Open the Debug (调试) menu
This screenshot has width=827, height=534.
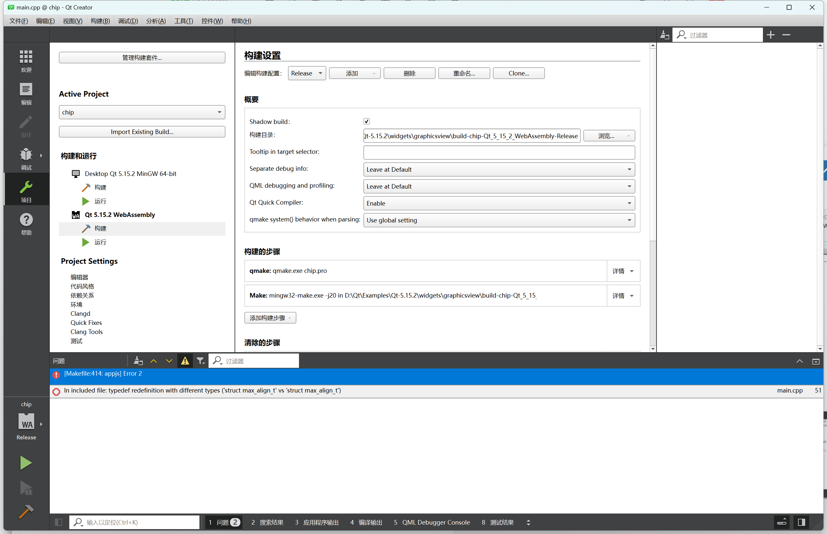tap(128, 21)
